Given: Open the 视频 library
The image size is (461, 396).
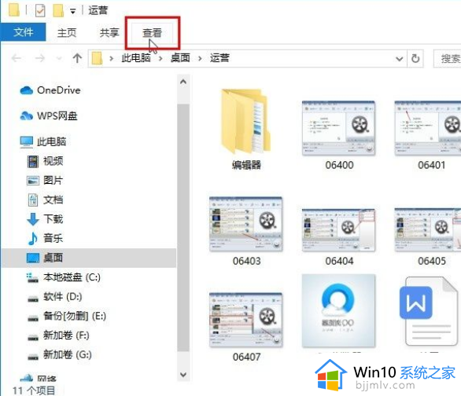Looking at the screenshot, I should pyautogui.click(x=53, y=161).
